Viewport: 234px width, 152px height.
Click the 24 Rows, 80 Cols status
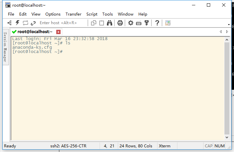[x=136, y=146]
